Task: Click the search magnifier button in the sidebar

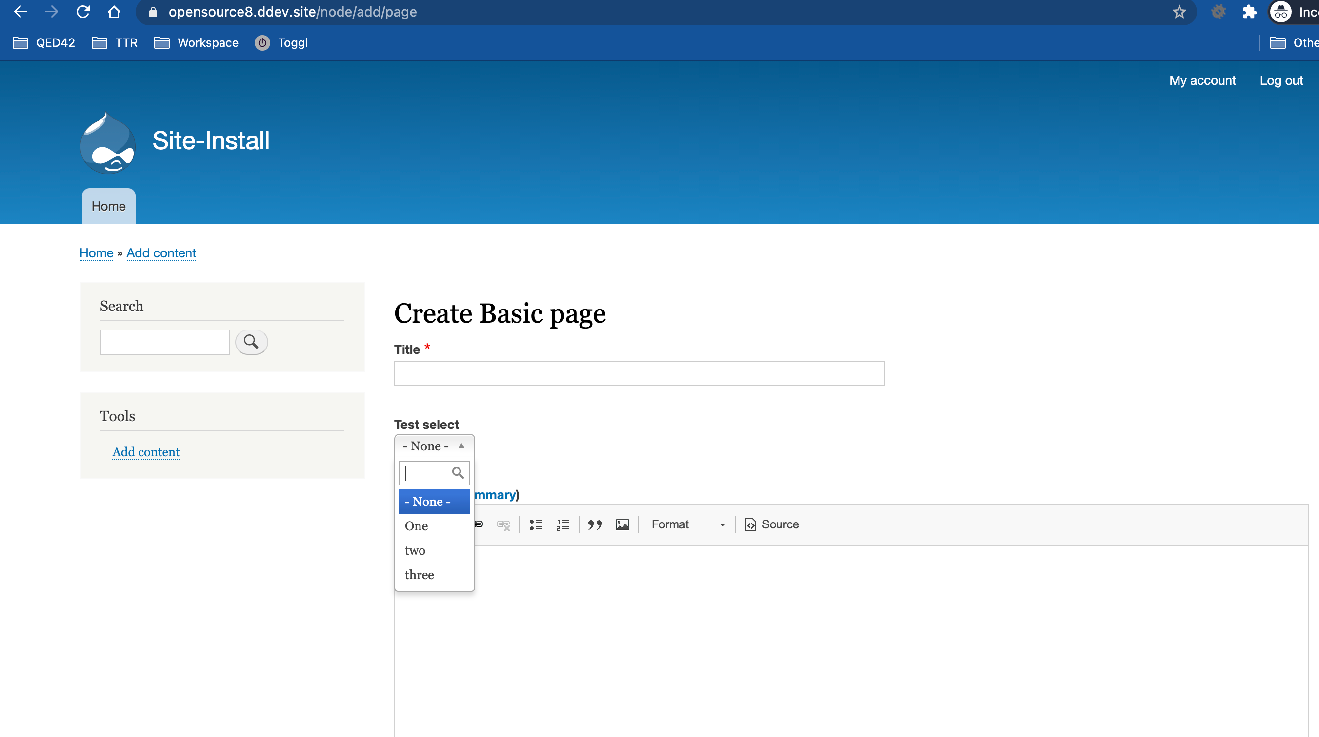Action: point(251,341)
